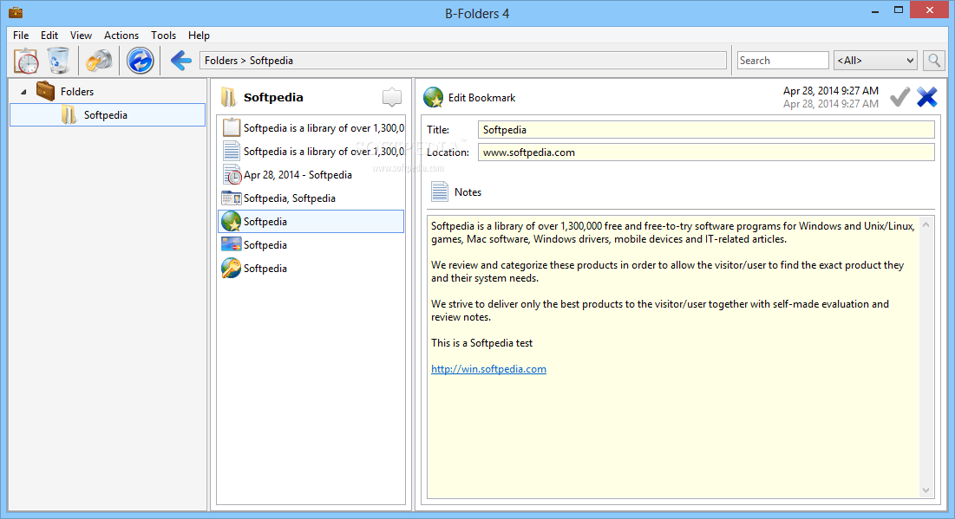Click the label tag icon beside Softpedia header

click(x=391, y=97)
